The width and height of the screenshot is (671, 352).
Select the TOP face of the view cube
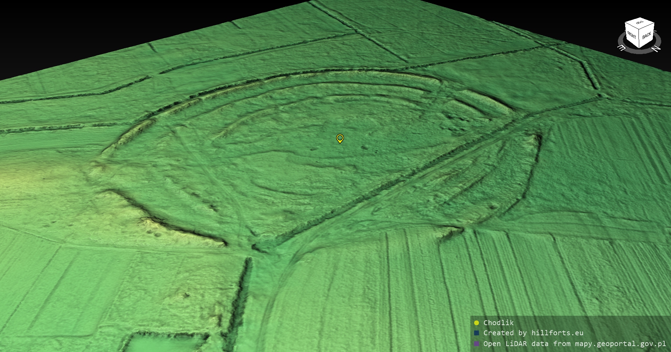[x=640, y=23]
